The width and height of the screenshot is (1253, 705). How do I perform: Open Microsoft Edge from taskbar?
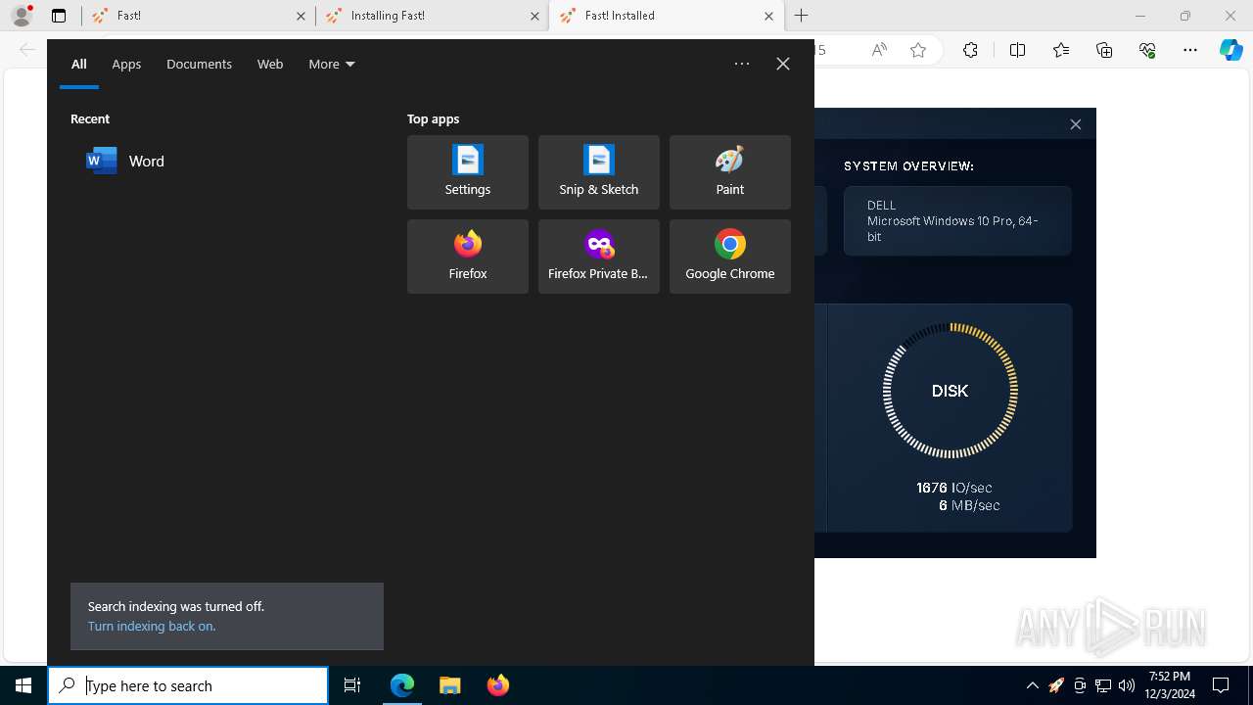pos(402,685)
